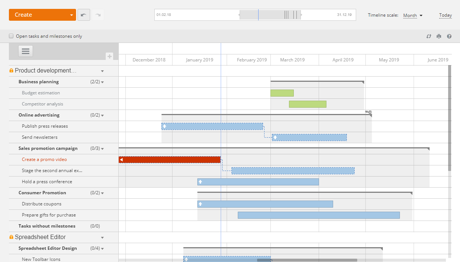The image size is (460, 262).
Task: Click the priority arrow on Hold a press conference bar
Action: pos(200,182)
